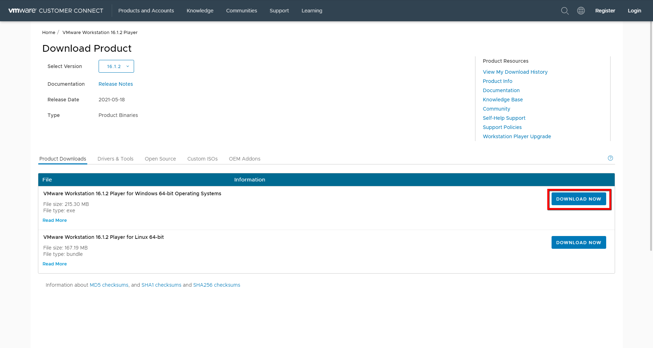This screenshot has width=653, height=348.
Task: Open the Support menu
Action: (x=279, y=11)
